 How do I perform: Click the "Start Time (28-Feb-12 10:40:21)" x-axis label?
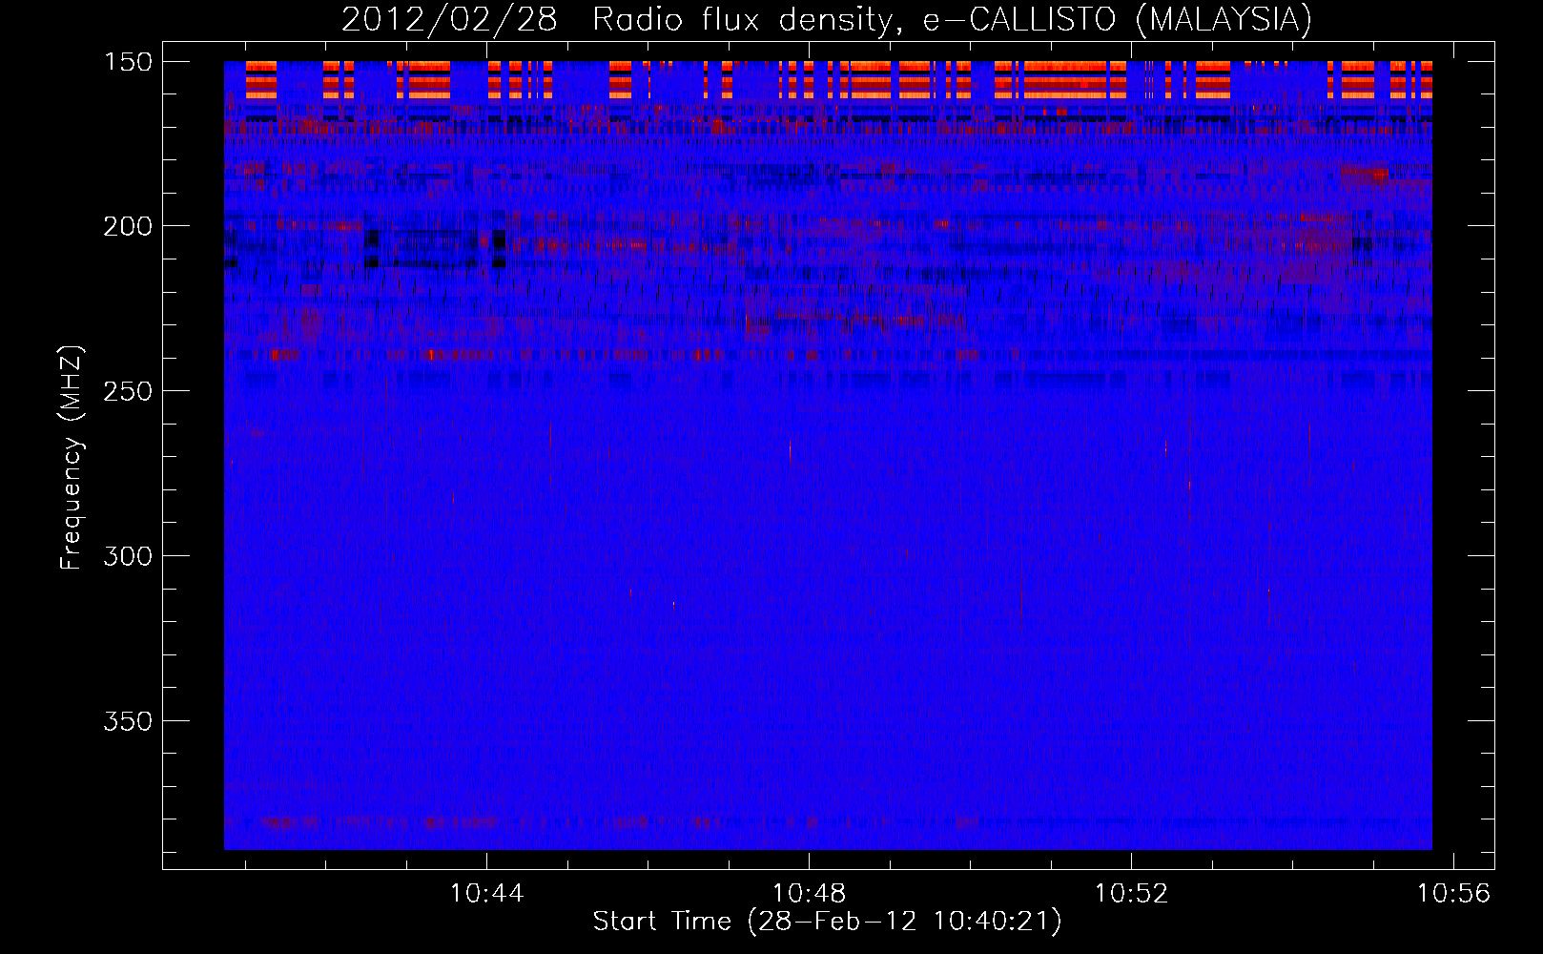click(x=827, y=922)
